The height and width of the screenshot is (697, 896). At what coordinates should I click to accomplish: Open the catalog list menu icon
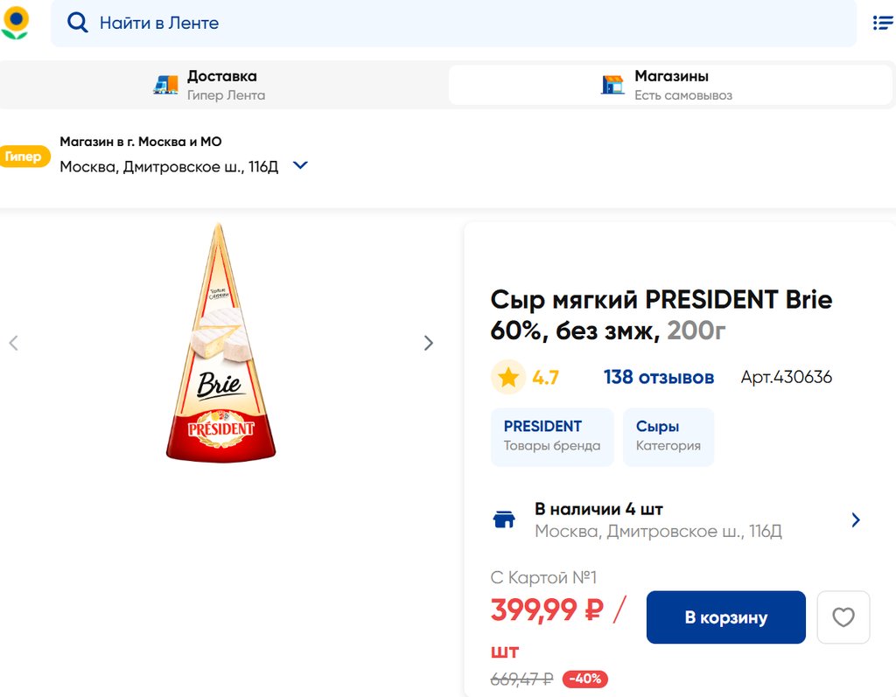882,23
